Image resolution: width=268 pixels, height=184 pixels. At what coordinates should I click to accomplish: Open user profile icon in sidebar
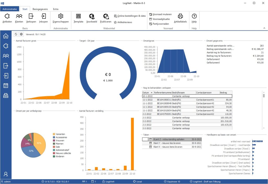[6, 174]
